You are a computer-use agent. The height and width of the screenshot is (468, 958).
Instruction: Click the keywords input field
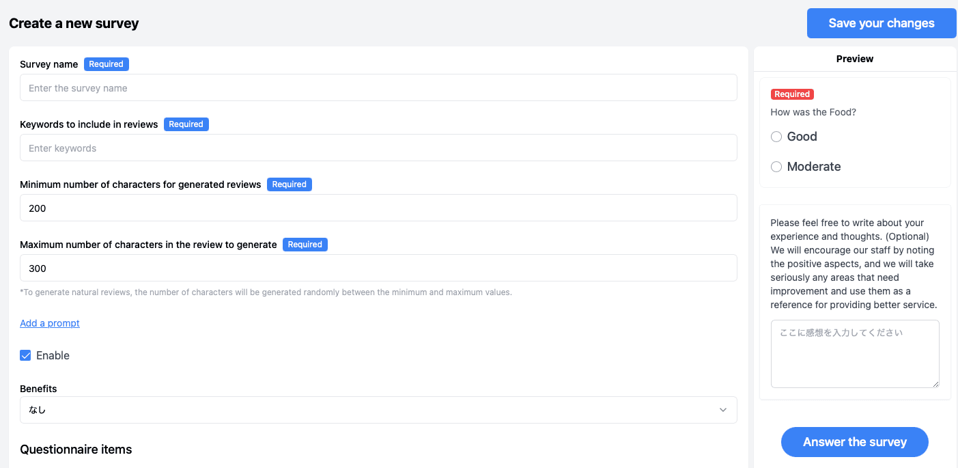point(378,148)
